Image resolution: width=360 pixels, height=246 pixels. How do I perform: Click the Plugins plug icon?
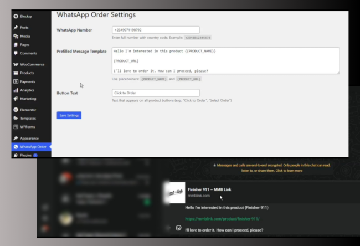16,155
